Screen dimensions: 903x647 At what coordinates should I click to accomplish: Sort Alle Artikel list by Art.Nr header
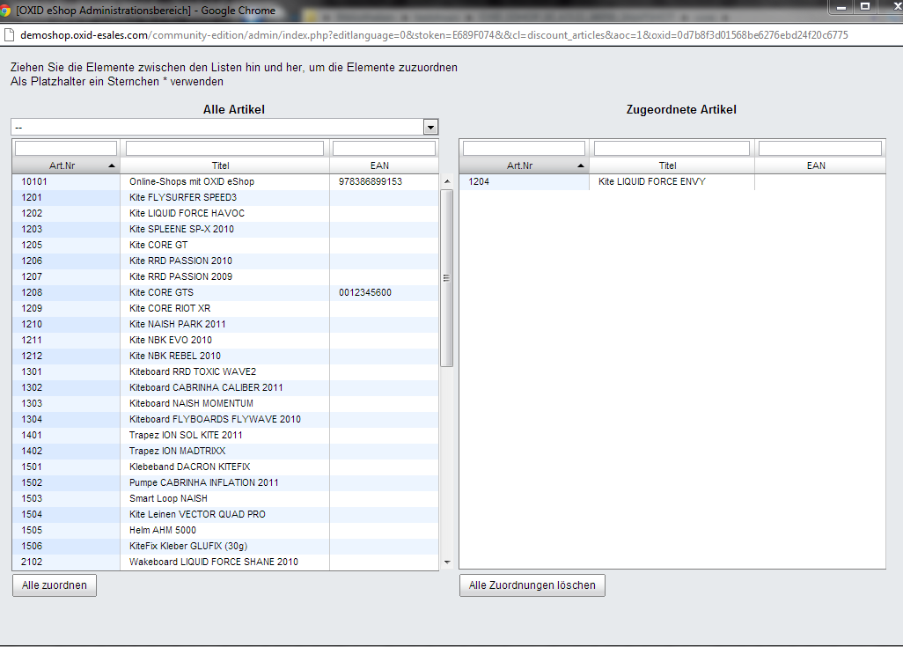(67, 165)
